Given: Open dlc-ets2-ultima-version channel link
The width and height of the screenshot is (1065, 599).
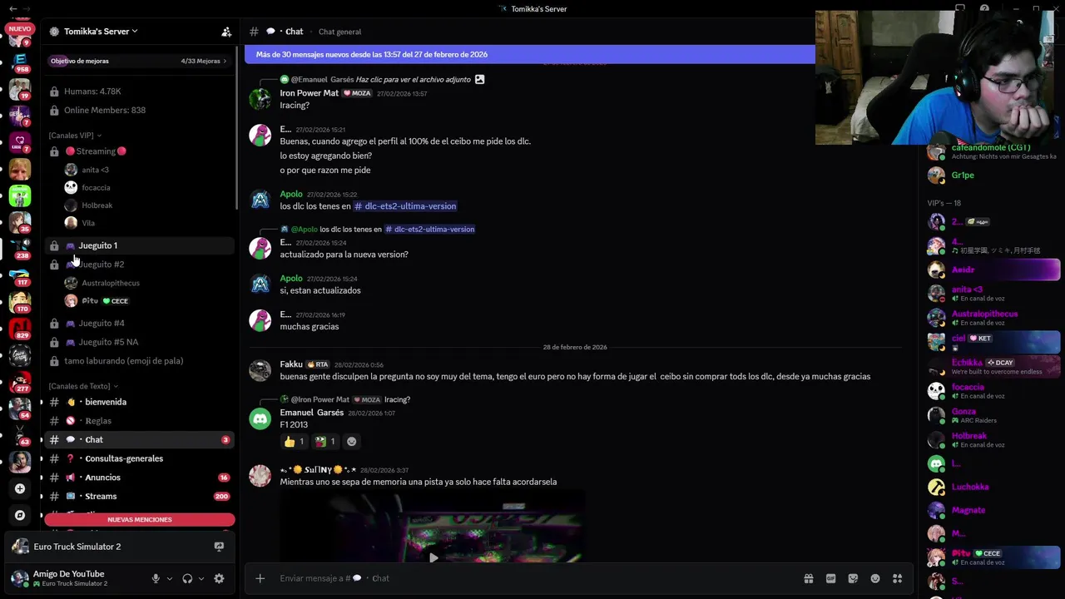Looking at the screenshot, I should (405, 206).
